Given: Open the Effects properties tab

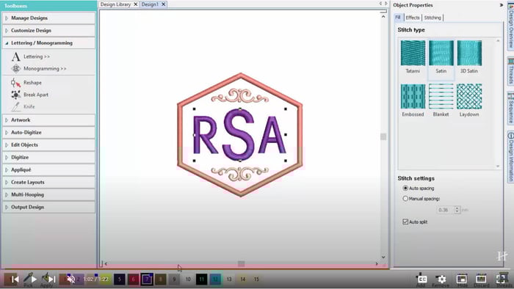Looking at the screenshot, I should [413, 18].
